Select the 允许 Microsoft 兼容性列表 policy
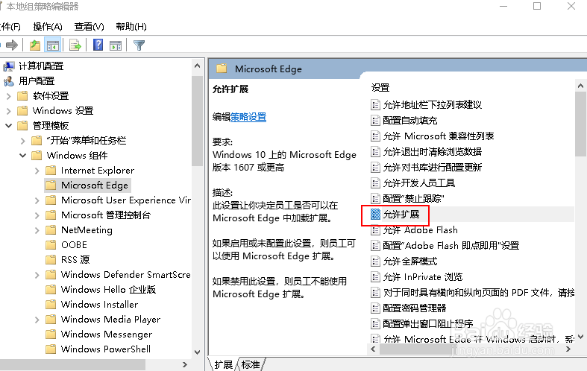587x371 pixels. (x=439, y=136)
